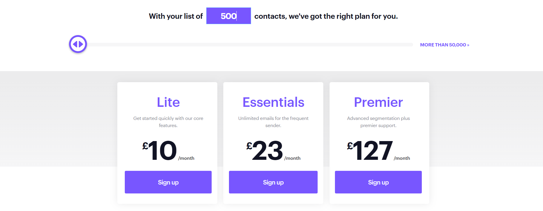Viewport: 543px width, 211px height.
Task: Click the Essentials unlimited emails description
Action: (273, 122)
